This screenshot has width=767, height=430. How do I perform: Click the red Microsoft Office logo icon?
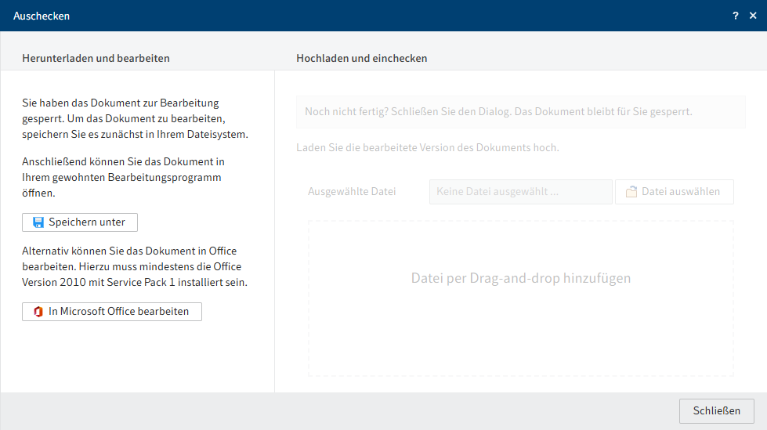pos(38,312)
